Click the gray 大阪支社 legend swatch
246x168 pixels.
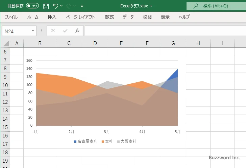click(x=118, y=142)
